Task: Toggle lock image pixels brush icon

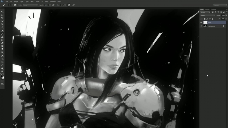Action: [207, 19]
